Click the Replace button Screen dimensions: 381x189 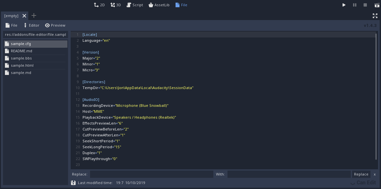(x=361, y=174)
